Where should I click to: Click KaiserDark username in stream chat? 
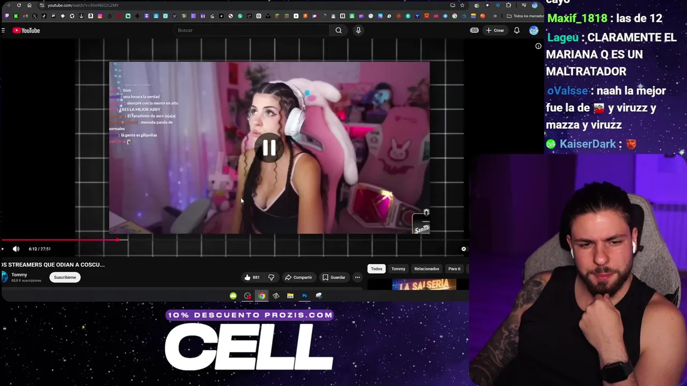588,144
